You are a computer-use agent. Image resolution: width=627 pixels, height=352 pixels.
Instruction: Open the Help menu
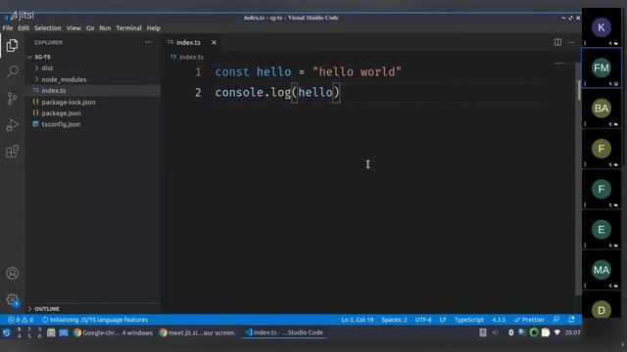coord(153,28)
